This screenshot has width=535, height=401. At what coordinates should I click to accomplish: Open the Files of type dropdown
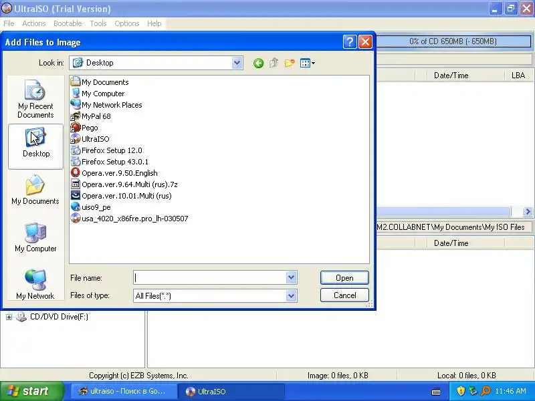tap(291, 295)
